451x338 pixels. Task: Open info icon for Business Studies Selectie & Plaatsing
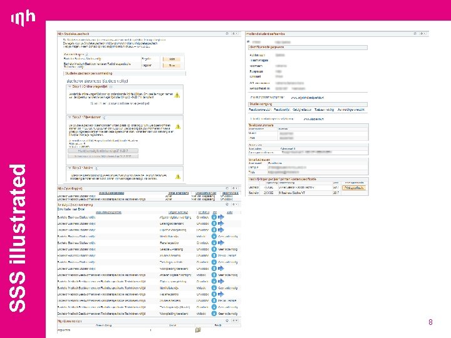(214, 249)
